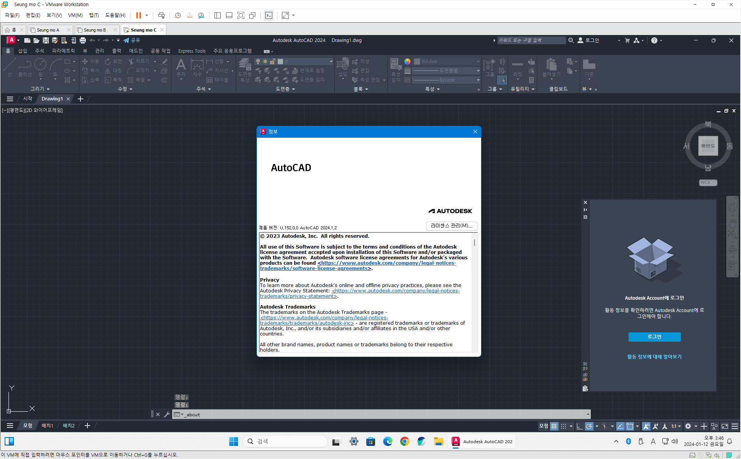
Task: Click the 라이센스 관리(M)... button
Action: click(451, 226)
